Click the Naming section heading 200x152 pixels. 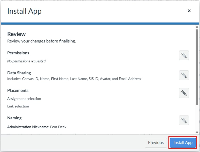point(14,118)
